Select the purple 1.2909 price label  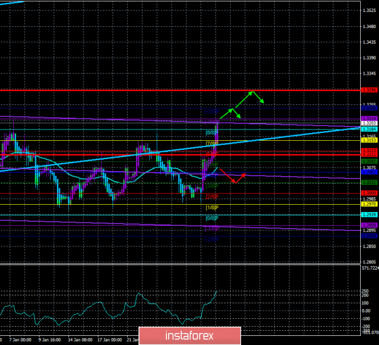369,225
